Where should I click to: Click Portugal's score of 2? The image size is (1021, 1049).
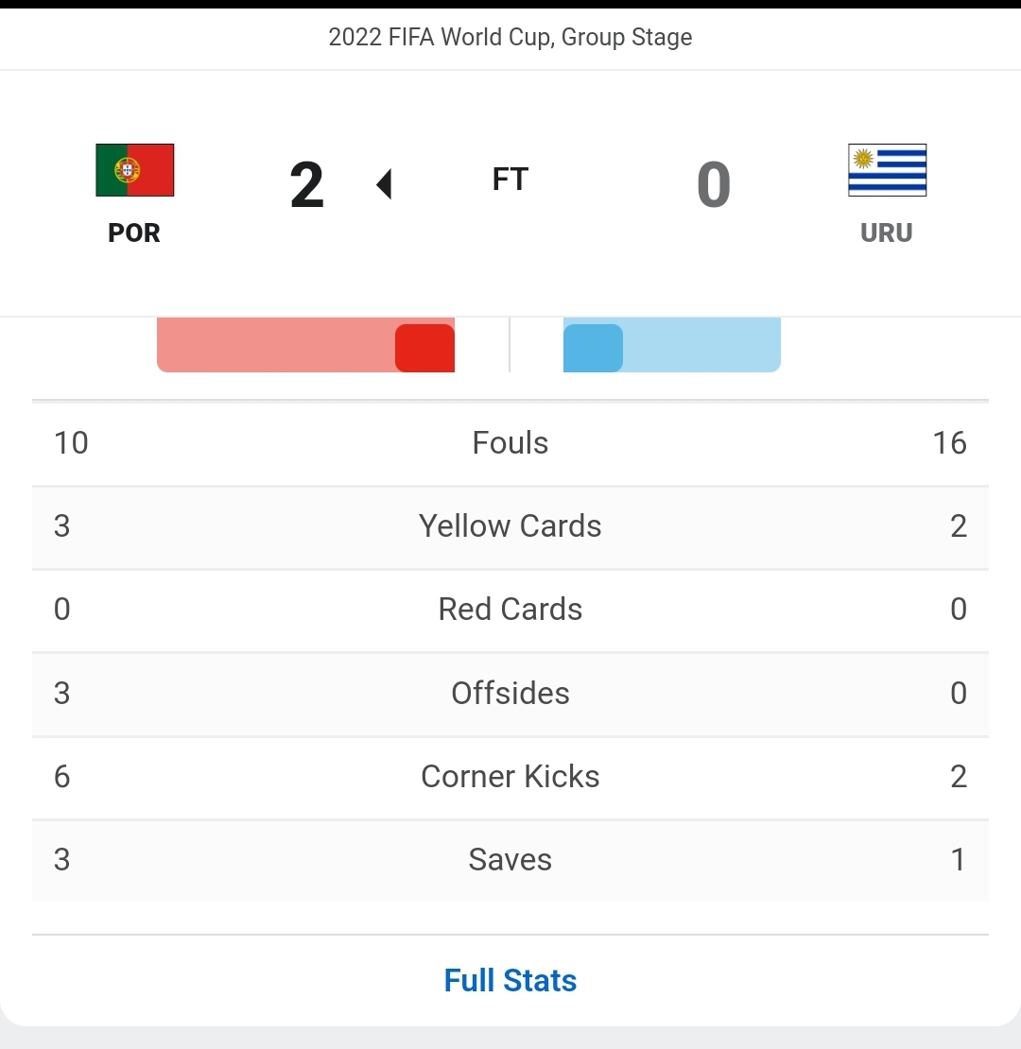[x=307, y=185]
